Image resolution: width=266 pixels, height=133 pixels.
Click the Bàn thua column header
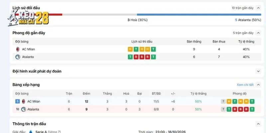pyautogui.click(x=219, y=42)
